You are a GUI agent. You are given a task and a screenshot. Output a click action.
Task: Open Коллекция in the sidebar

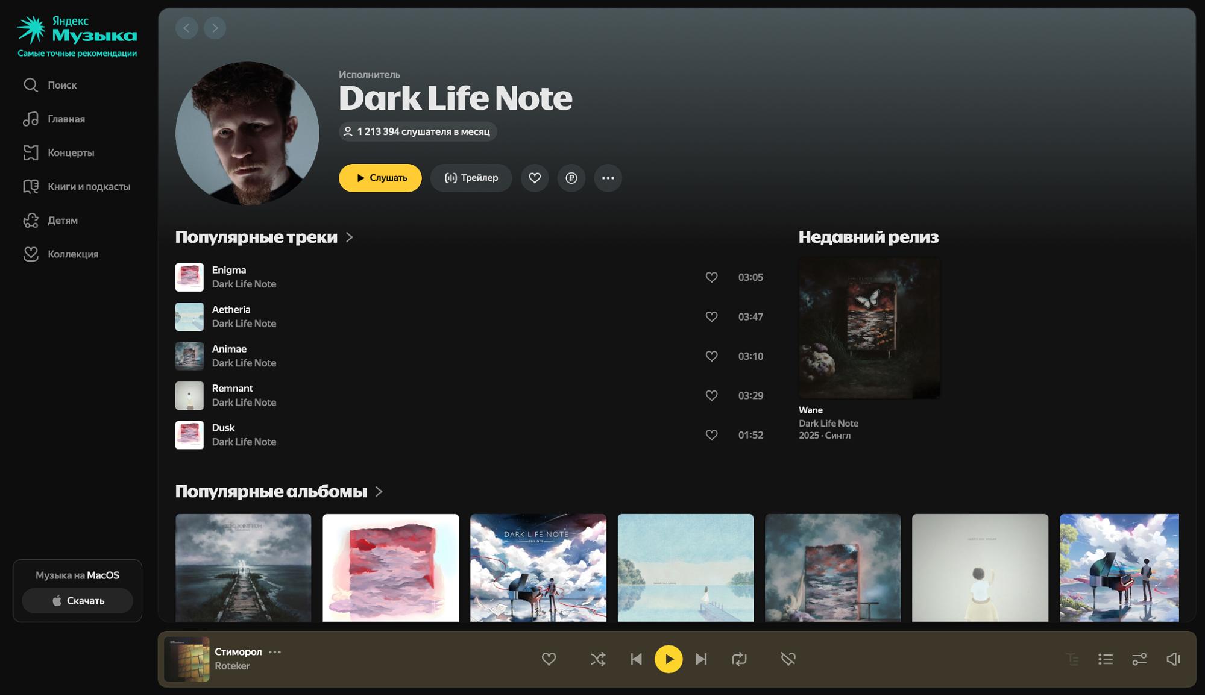coord(72,254)
